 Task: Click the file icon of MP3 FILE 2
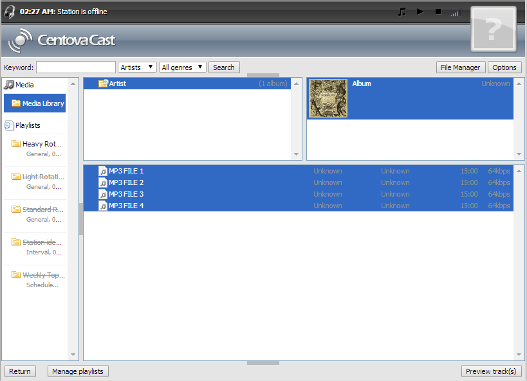103,182
